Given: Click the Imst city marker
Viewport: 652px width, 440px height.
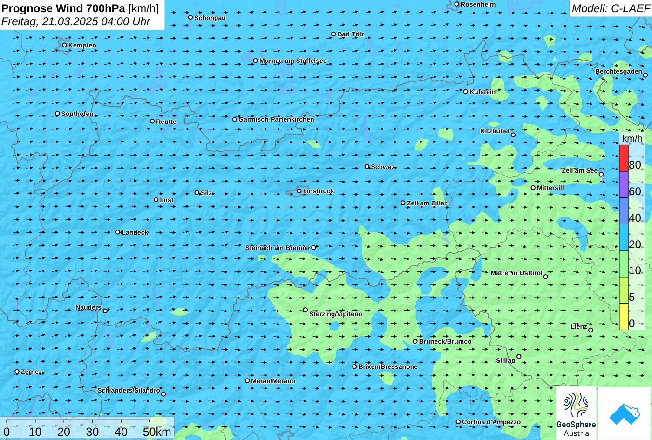Looking at the screenshot, I should click(156, 200).
